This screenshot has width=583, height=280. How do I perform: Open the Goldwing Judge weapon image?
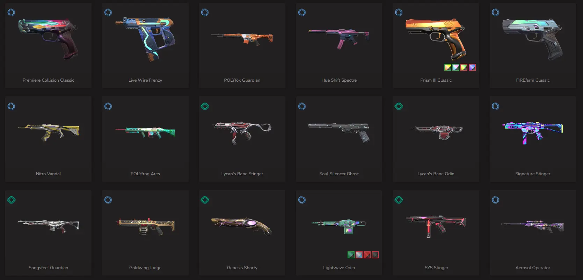tap(145, 226)
